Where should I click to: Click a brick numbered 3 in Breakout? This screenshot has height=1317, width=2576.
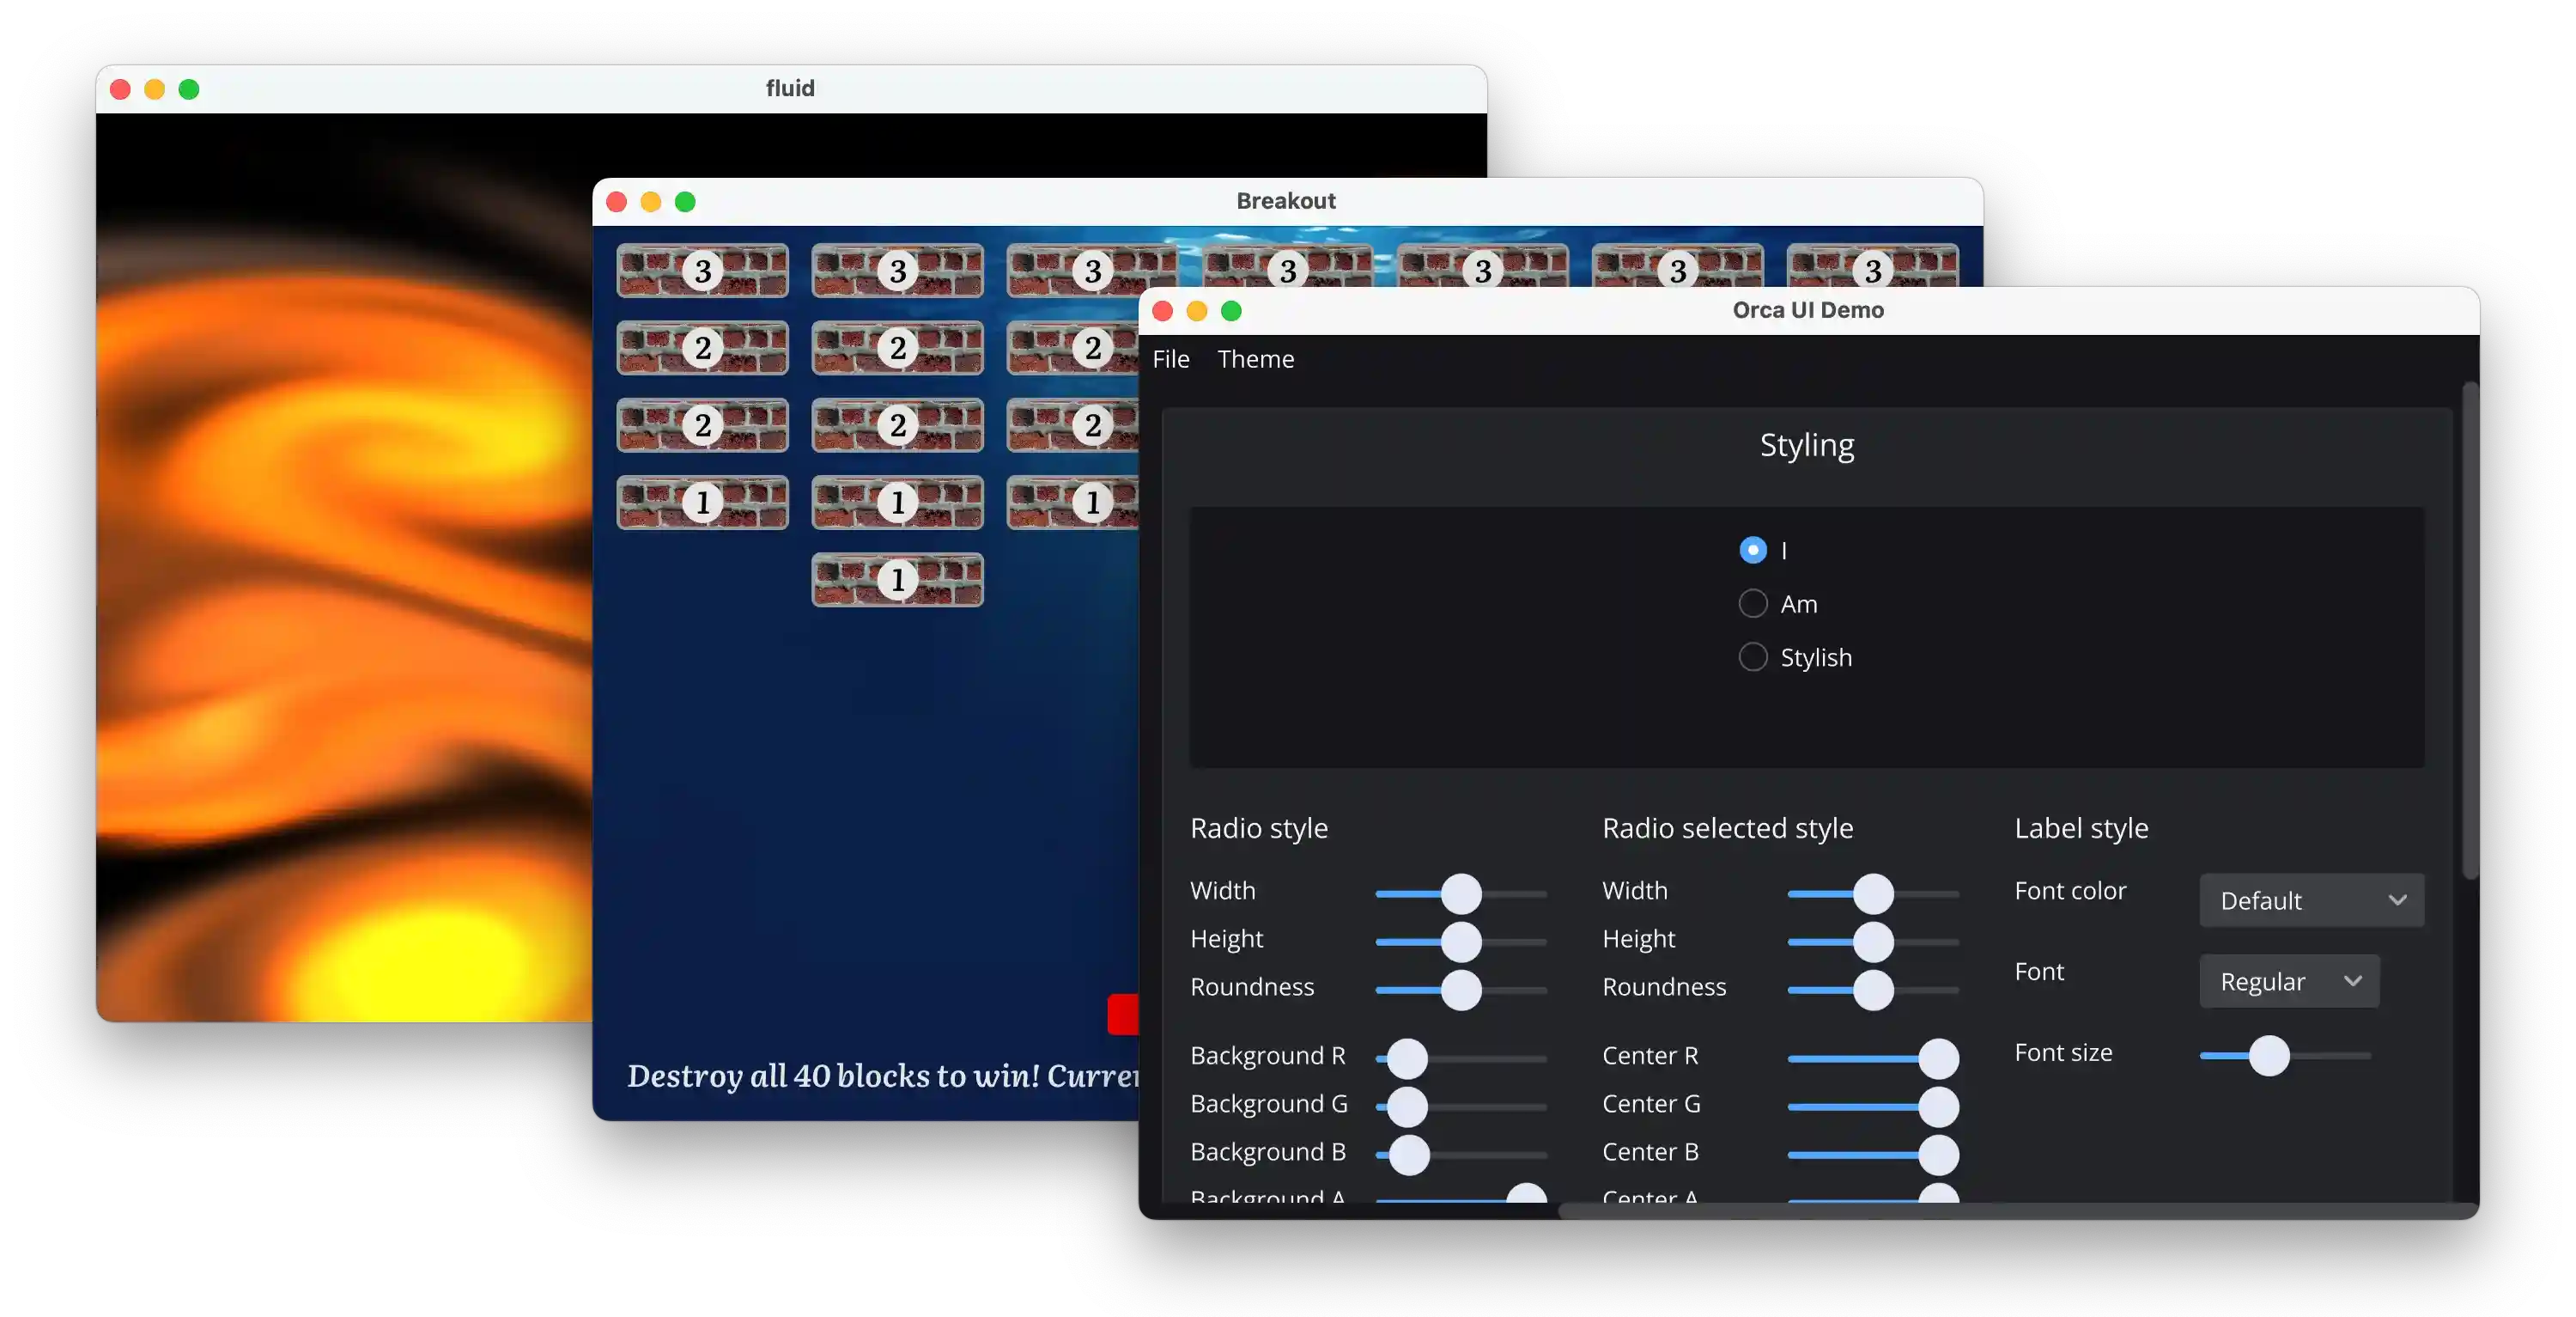point(702,269)
